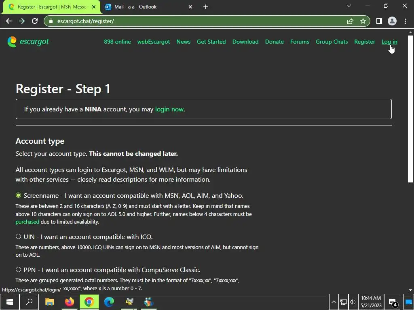This screenshot has height=310, width=414.
Task: Click the Register - Step 1 heading
Action: tap(63, 88)
